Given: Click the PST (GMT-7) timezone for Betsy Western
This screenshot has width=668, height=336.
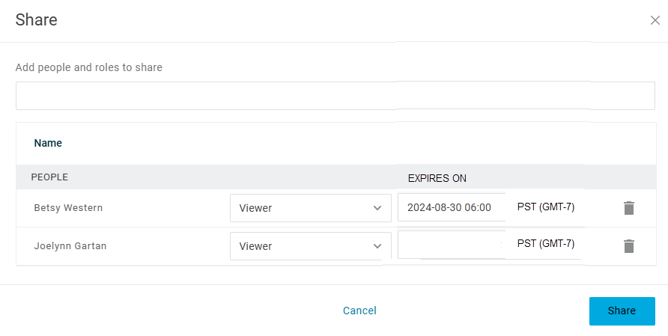Looking at the screenshot, I should [546, 207].
